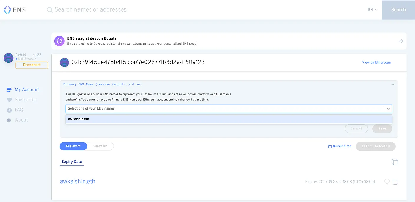Click the ENS swag banner icon
The width and height of the screenshot is (415, 202).
59,41
